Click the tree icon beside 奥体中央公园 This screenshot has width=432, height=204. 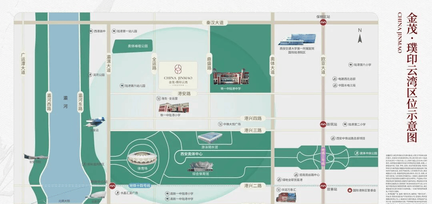point(356,153)
